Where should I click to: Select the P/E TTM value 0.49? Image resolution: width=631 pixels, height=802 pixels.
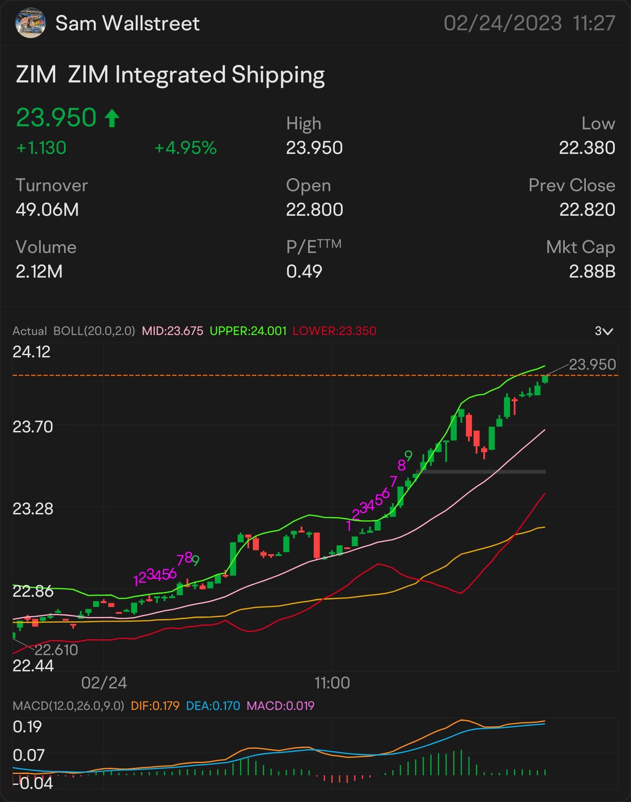pyautogui.click(x=304, y=271)
